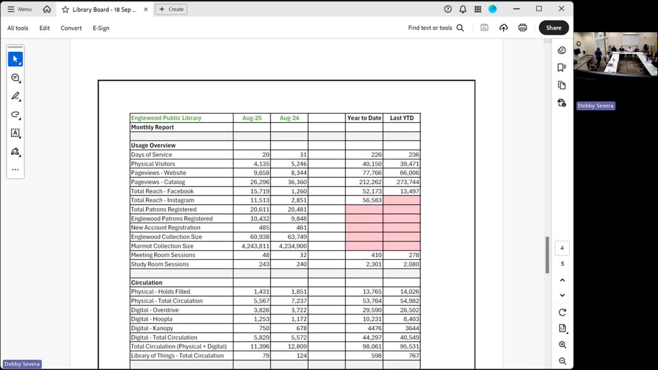
Task: Go to previous page with up chevron
Action: pos(562,280)
